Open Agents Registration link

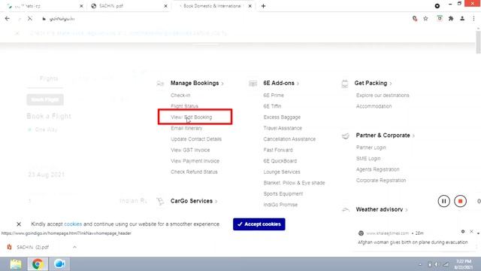point(377,169)
